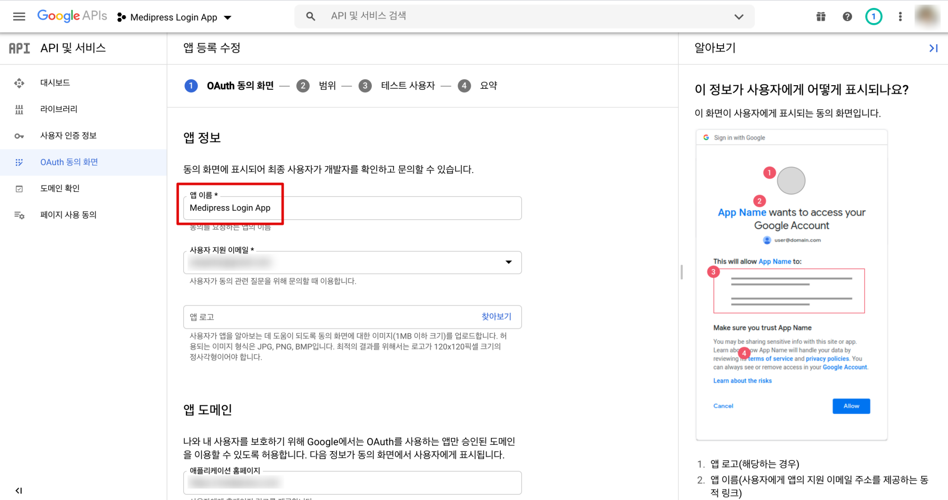Go to step 2 범위
The image size is (948, 500).
(x=316, y=86)
